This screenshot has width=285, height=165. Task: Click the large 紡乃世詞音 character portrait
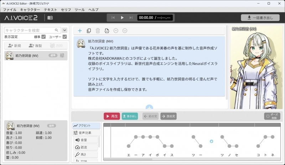click(x=256, y=67)
